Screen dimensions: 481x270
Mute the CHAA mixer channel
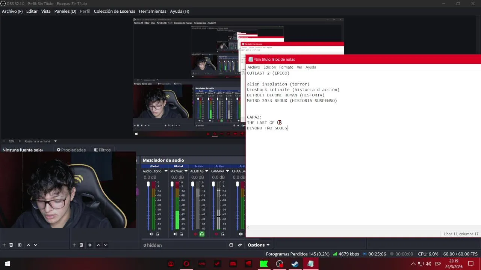click(240, 234)
